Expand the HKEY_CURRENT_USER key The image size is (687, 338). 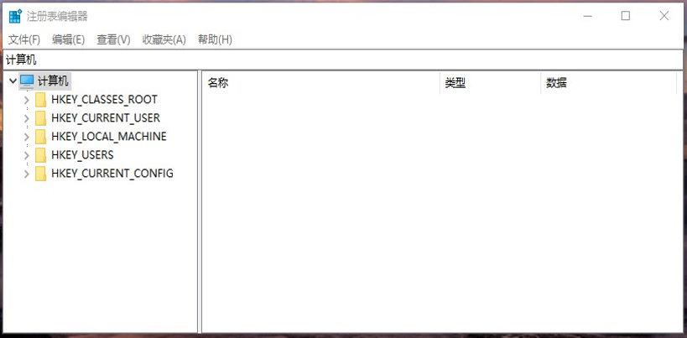click(x=26, y=118)
